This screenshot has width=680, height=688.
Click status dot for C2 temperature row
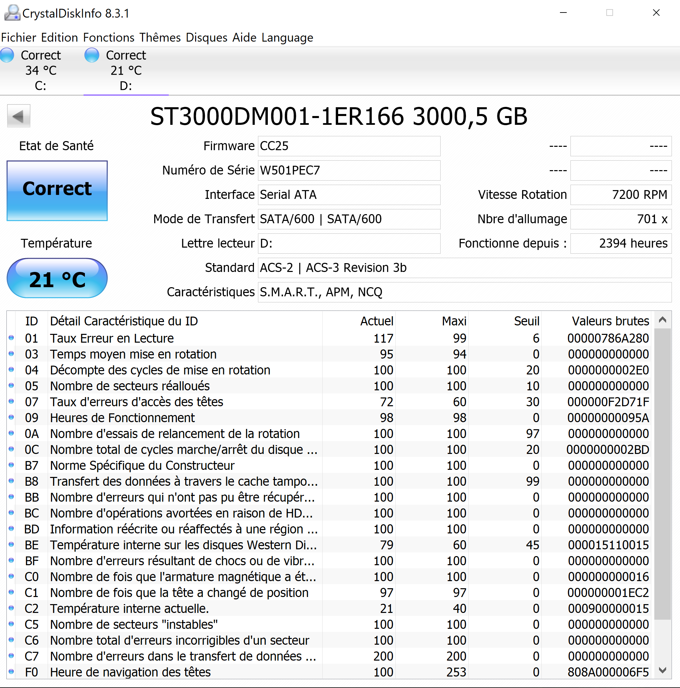11,608
